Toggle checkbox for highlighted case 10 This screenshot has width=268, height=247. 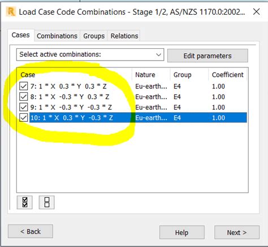click(24, 118)
